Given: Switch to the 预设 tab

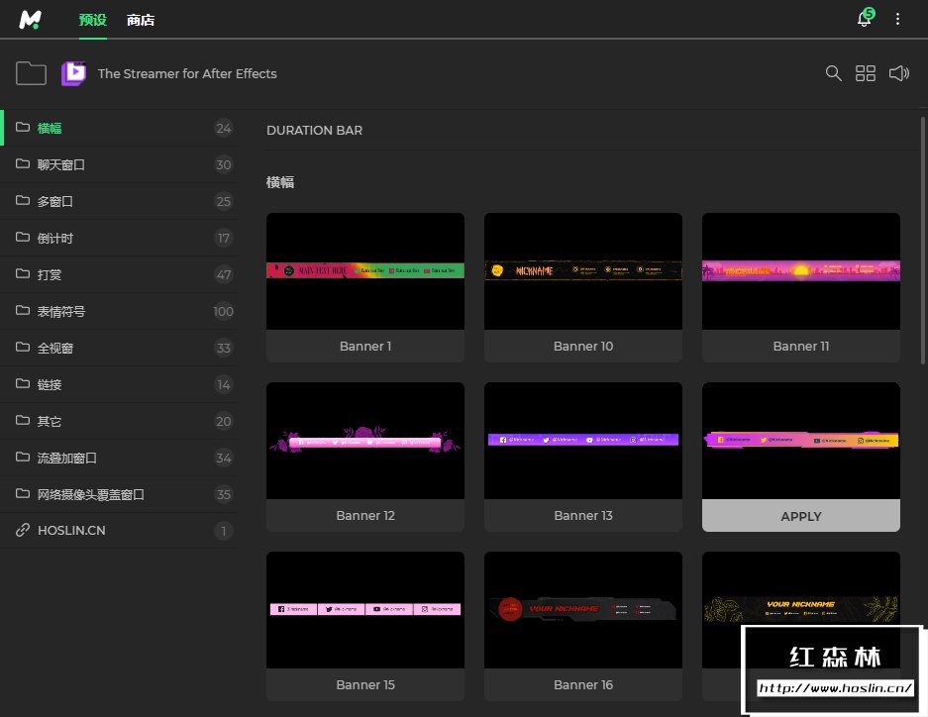Looking at the screenshot, I should 92,20.
